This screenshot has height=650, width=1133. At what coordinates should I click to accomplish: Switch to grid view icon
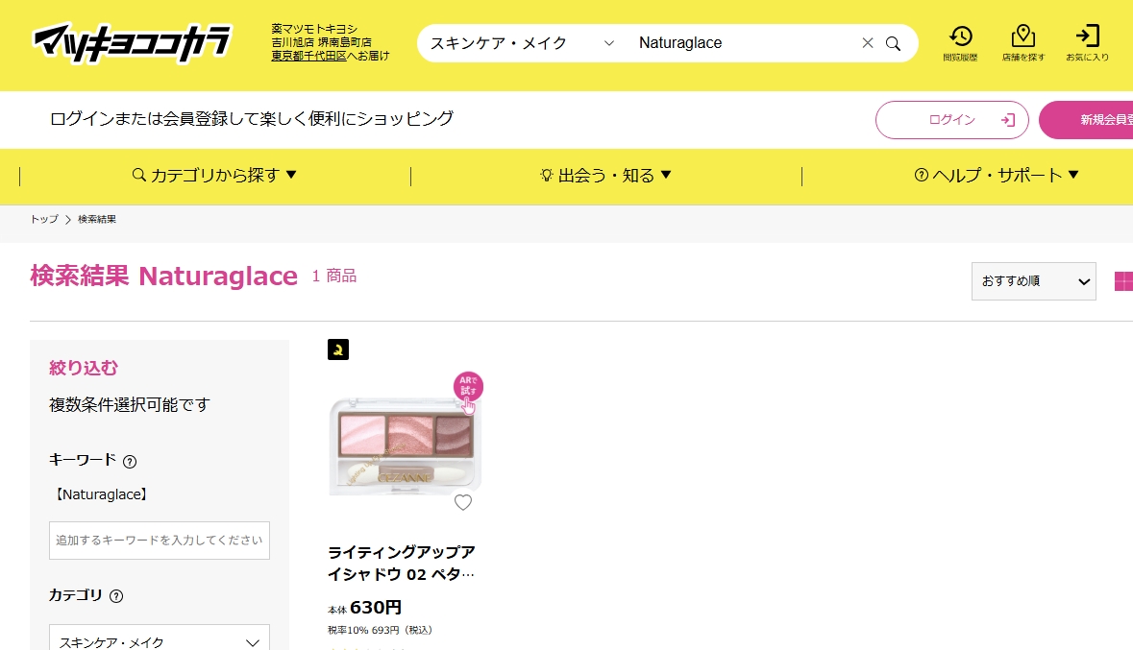point(1123,281)
